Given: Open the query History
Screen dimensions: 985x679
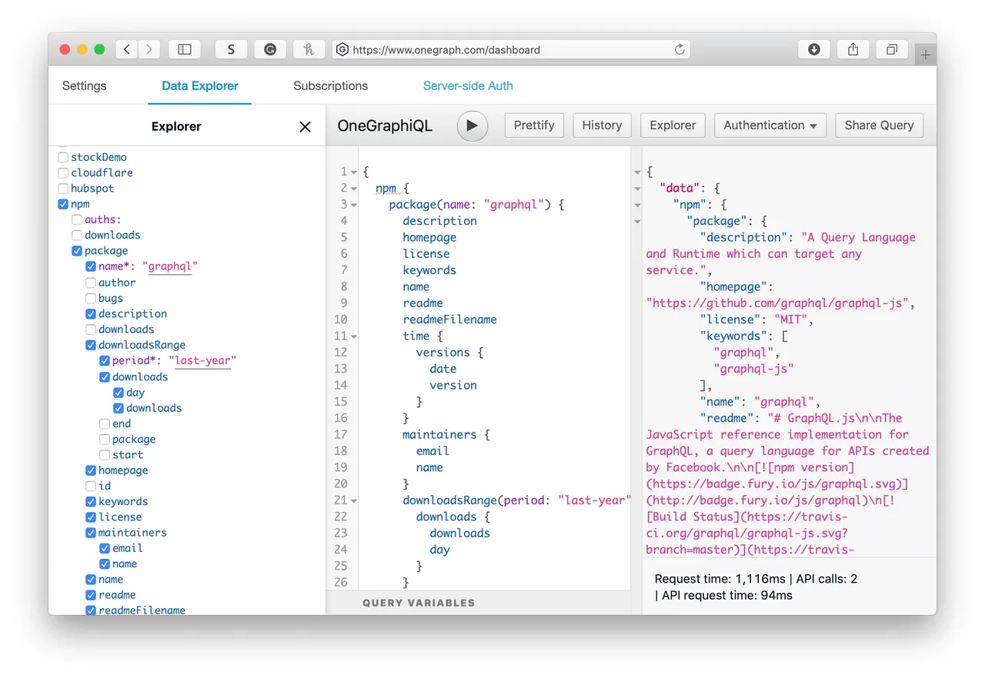Looking at the screenshot, I should coord(602,125).
